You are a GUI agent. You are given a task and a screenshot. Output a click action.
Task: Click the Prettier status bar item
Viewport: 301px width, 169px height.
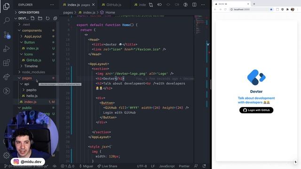pos(184,166)
